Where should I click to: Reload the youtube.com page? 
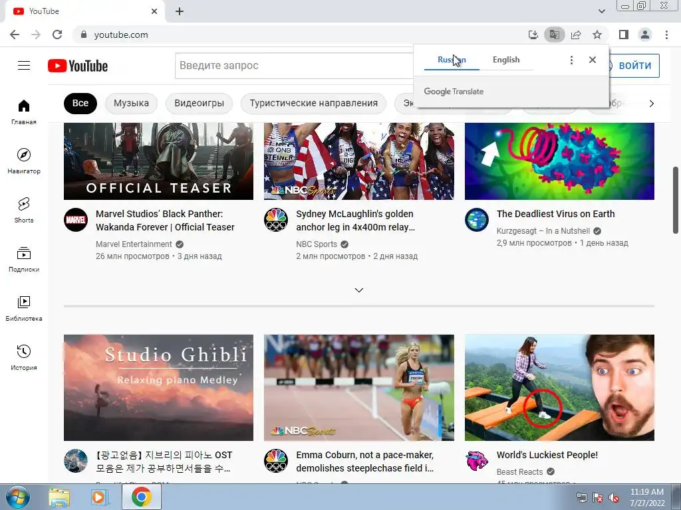pyautogui.click(x=57, y=35)
